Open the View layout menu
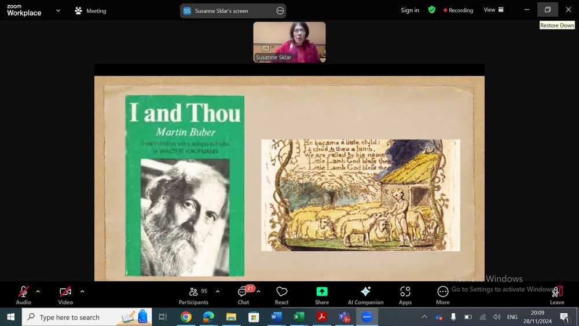The image size is (579, 326). pyautogui.click(x=494, y=10)
